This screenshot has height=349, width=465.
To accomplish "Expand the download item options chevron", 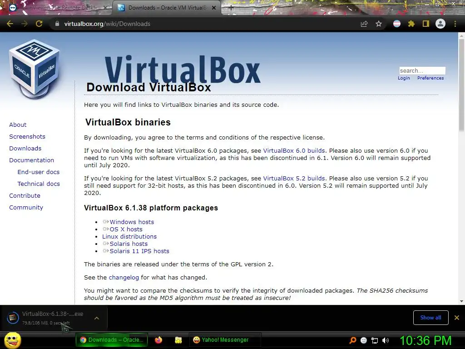I will tap(97, 318).
